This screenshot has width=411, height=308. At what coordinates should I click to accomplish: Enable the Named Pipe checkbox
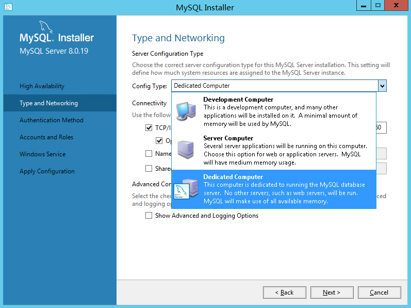click(x=149, y=153)
